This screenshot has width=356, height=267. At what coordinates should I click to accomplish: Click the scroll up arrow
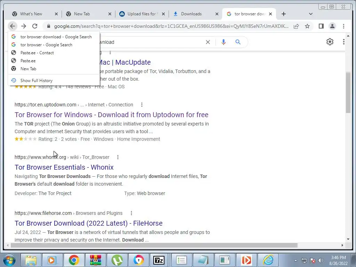click(348, 36)
